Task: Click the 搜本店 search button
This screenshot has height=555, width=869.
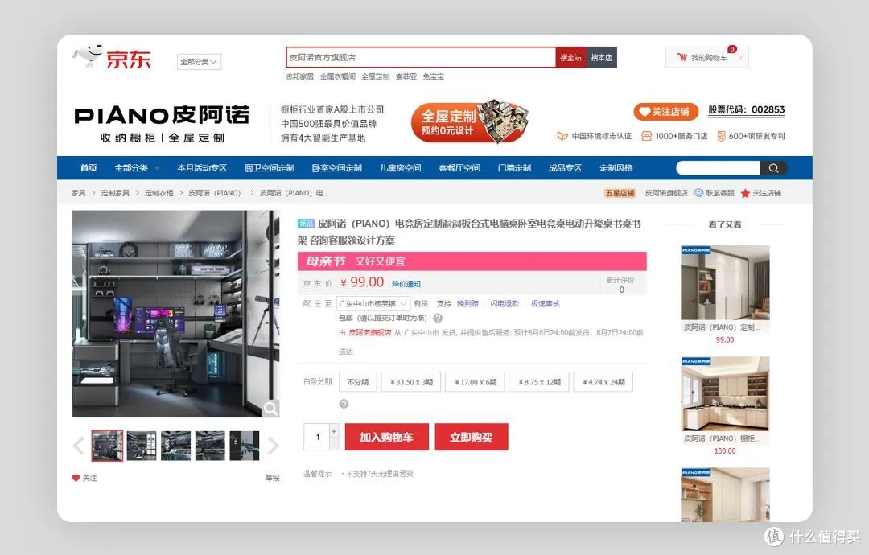Action: point(602,58)
